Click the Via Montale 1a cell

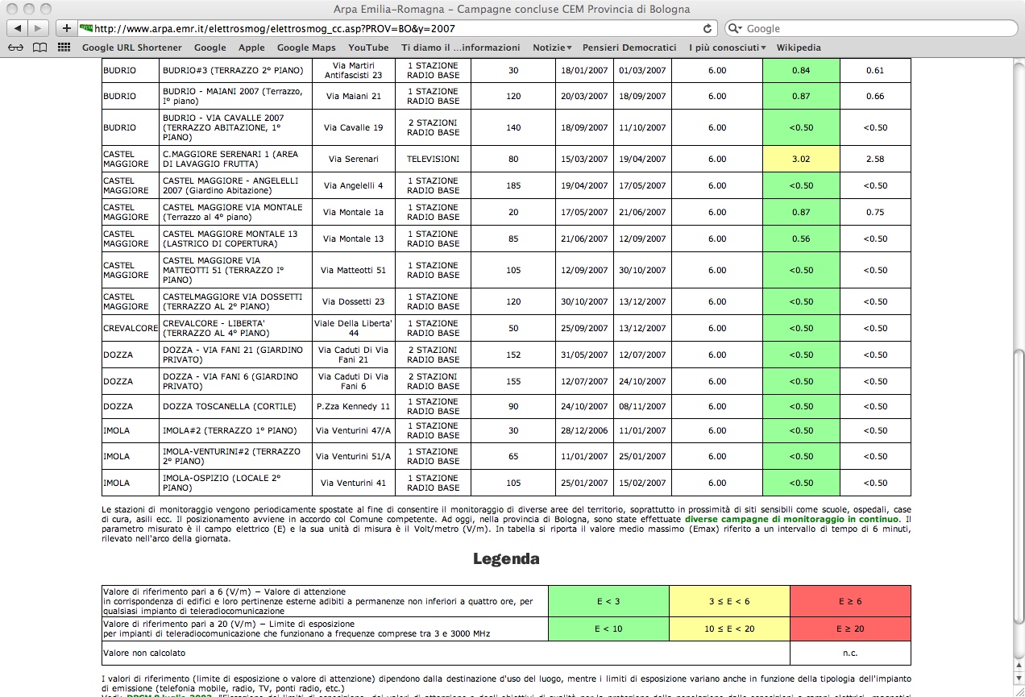pyautogui.click(x=354, y=212)
